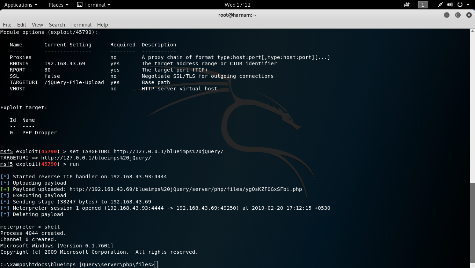Open the Applications menu in top bar

pos(21,5)
